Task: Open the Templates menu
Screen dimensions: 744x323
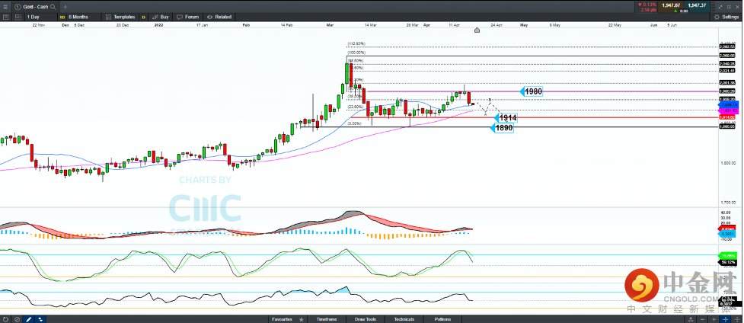Action: pos(120,17)
